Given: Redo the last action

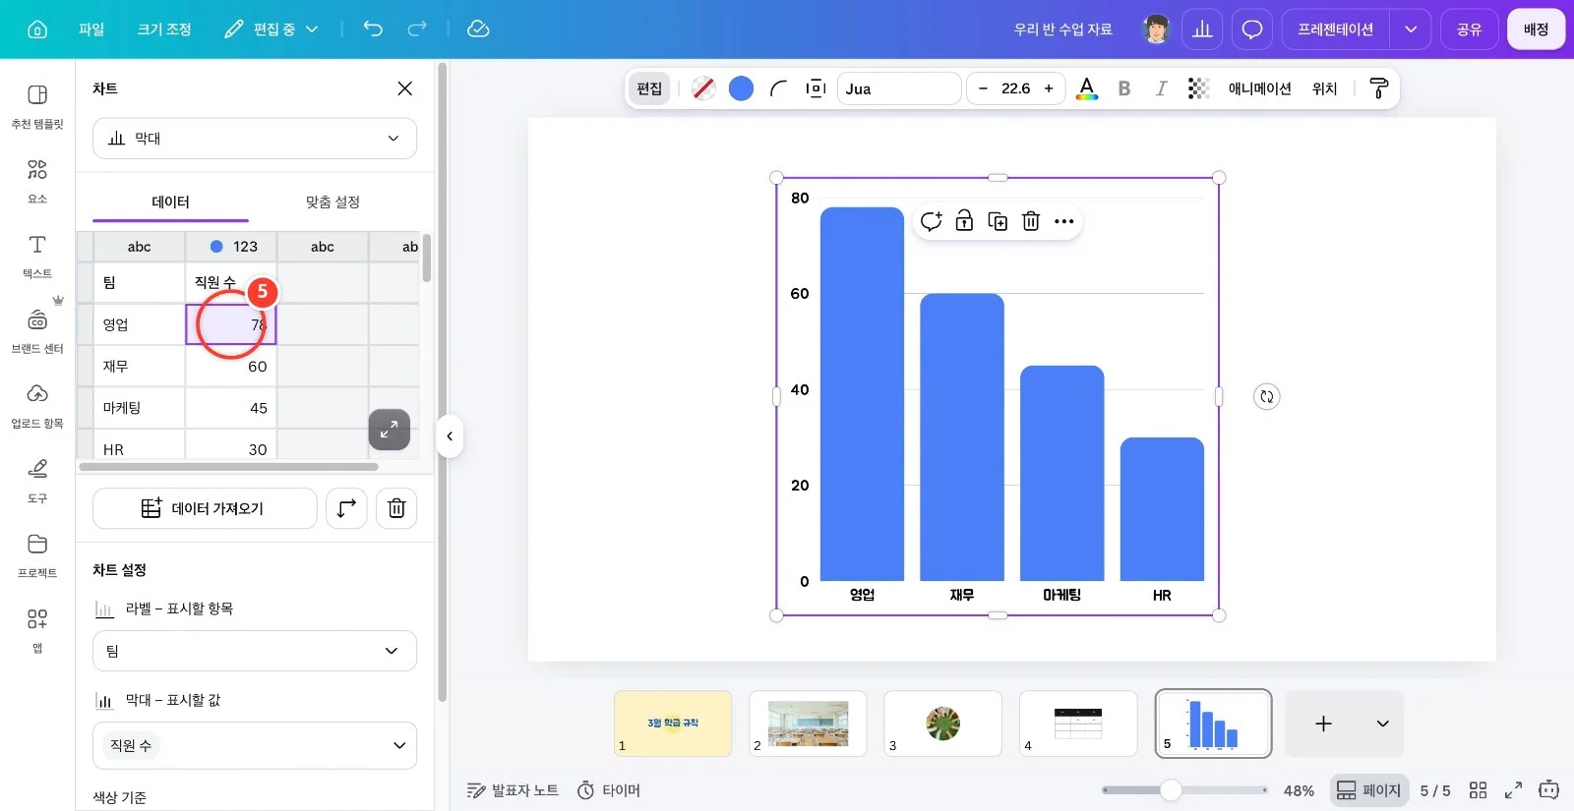Looking at the screenshot, I should click(x=417, y=29).
